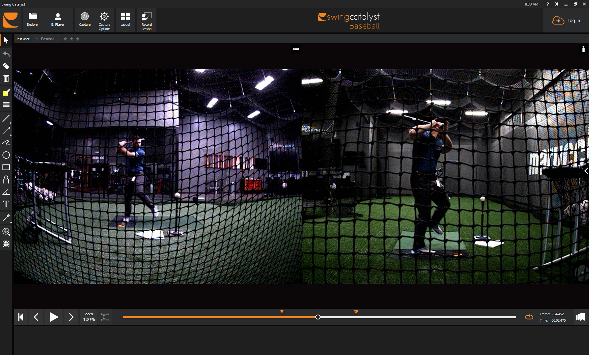Select the Rectangle drawing tool
The height and width of the screenshot is (355, 589).
click(x=6, y=167)
